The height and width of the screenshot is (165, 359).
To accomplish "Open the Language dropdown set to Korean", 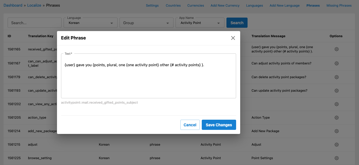I will [91, 23].
